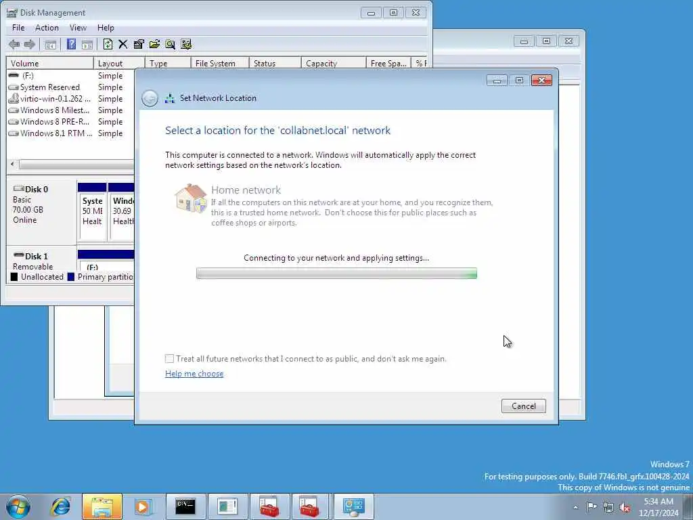Sort by the Free Spa... column header
The image size is (693, 520).
tap(388, 63)
